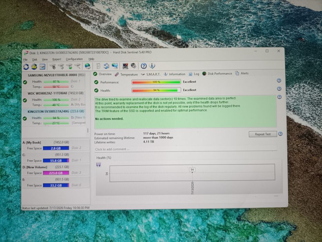Image resolution: width=322 pixels, height=242 pixels.
Task: Click the Refresh toolbar icon
Action: (x=26, y=67)
